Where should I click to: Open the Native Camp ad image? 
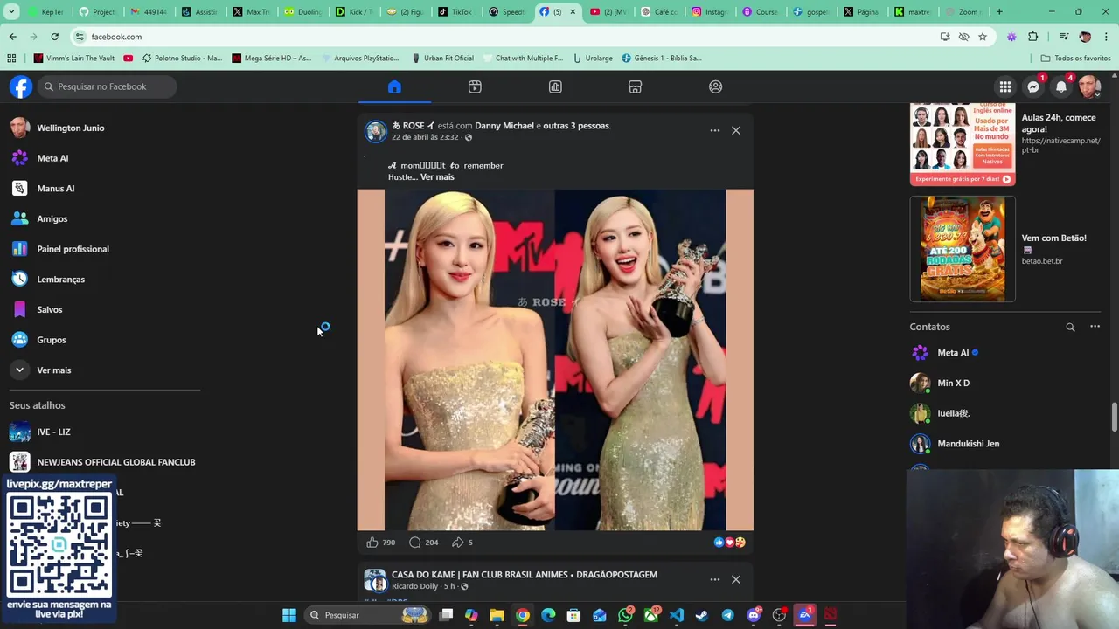[963, 144]
